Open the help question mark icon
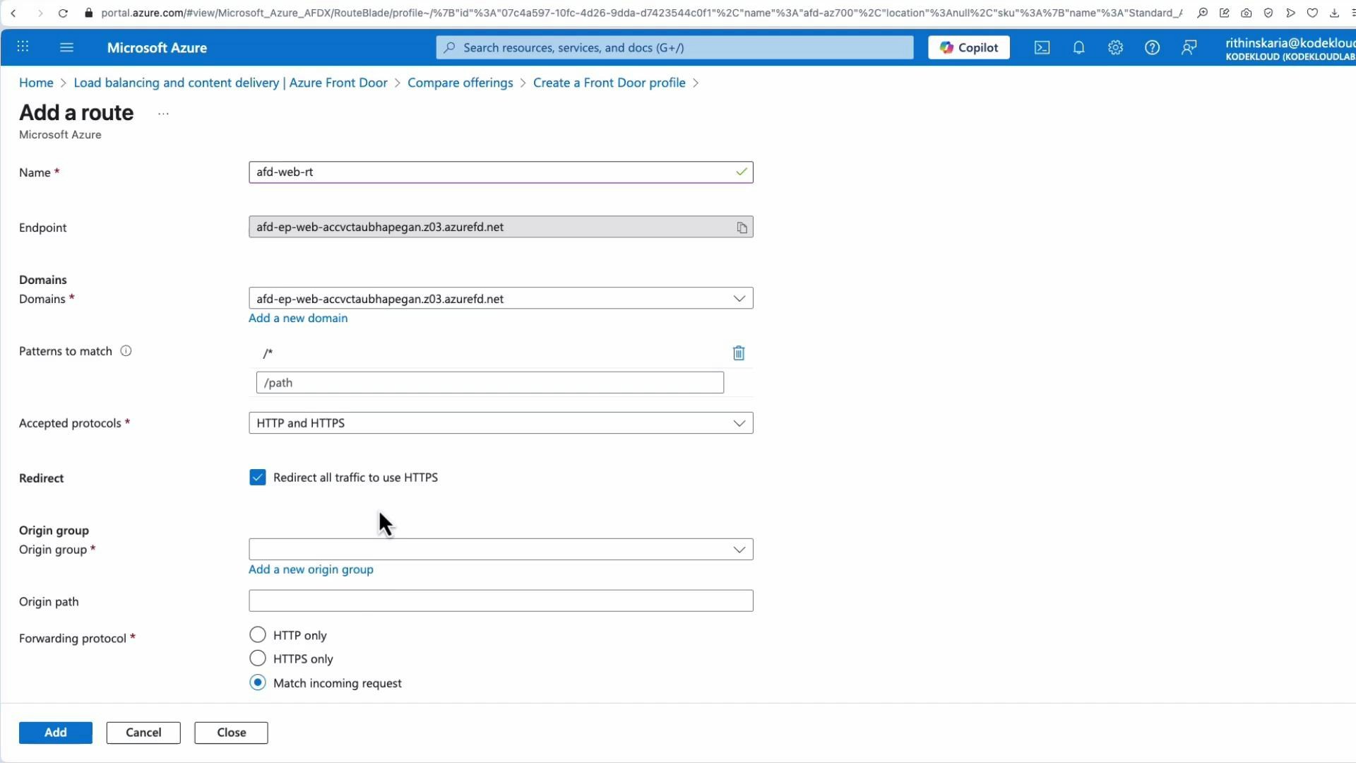 pyautogui.click(x=1153, y=47)
